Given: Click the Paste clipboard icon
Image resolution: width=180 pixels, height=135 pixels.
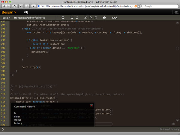Looking at the screenshot, I should point(96,18).
